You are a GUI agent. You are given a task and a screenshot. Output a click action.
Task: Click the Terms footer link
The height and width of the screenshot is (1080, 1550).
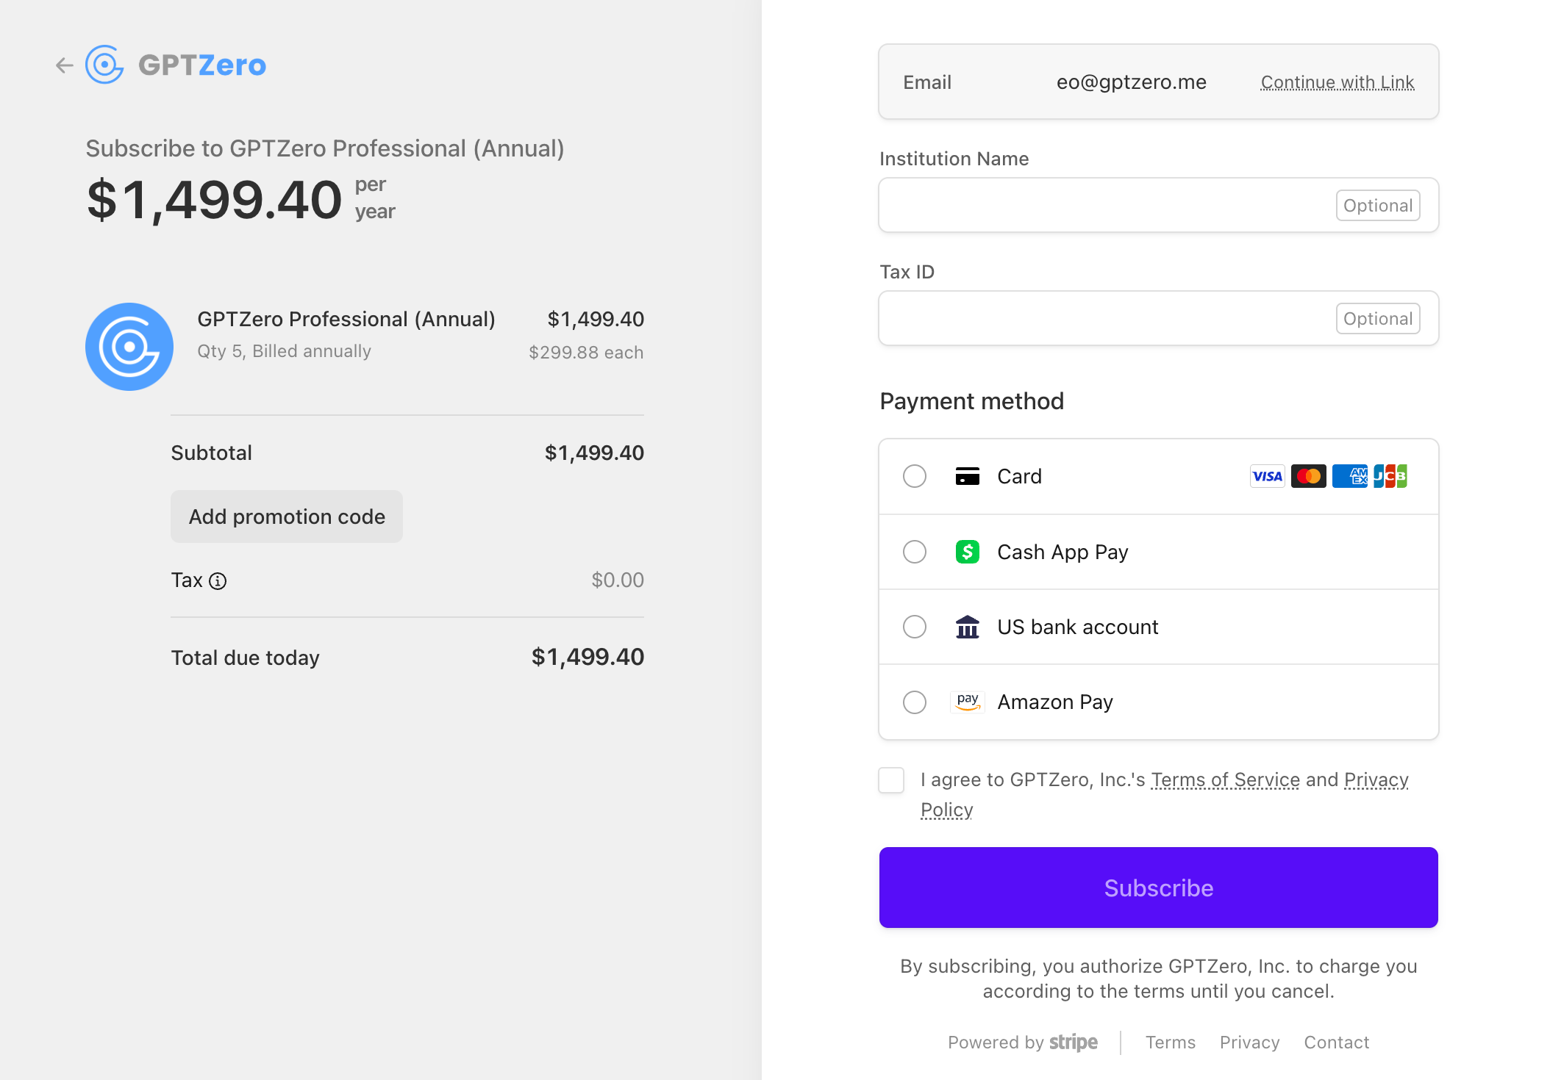[1171, 1043]
